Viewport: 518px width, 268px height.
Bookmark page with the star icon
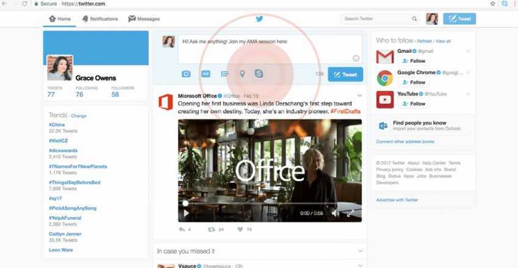[x=492, y=4]
